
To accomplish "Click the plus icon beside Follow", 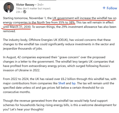I will click(104, 8).
